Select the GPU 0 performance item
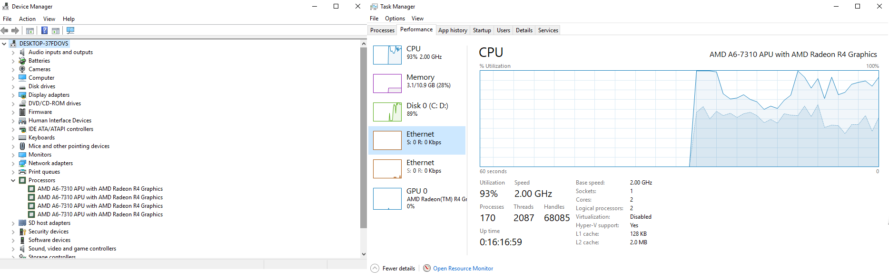 pyautogui.click(x=417, y=199)
